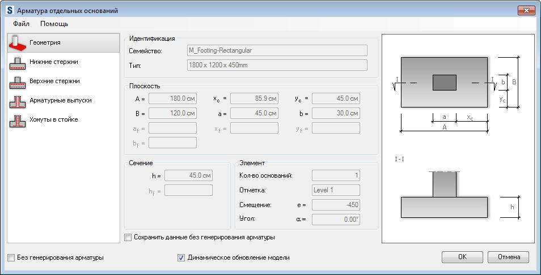Image resolution: width=541 pixels, height=275 pixels.
Task: Enable Сохранить данные без генерирования арматуры
Action: [x=128, y=238]
